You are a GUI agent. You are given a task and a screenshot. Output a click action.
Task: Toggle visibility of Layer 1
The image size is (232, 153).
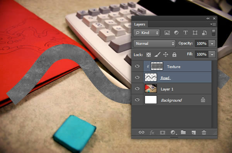coord(137,88)
